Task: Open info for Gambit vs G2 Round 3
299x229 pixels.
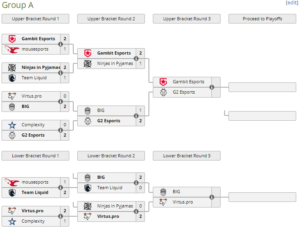Action: tap(212, 87)
